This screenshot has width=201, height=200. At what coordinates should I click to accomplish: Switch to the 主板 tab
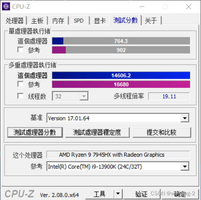click(37, 20)
